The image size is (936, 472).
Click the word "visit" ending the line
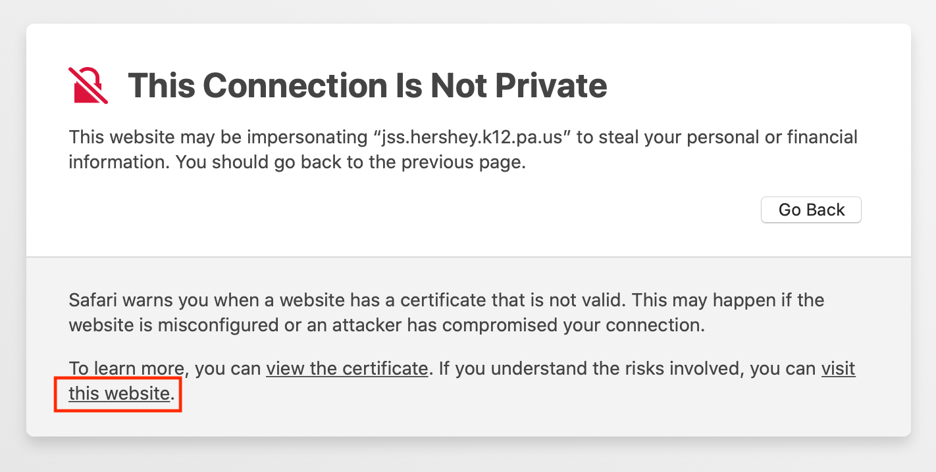pos(838,369)
